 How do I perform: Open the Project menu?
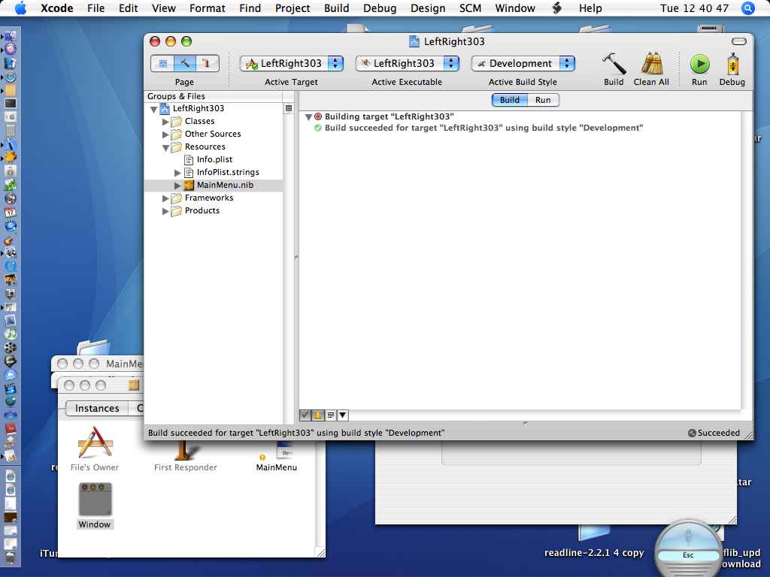point(293,8)
